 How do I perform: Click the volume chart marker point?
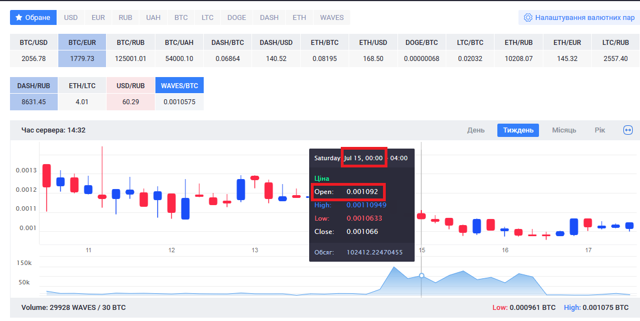pyautogui.click(x=421, y=276)
